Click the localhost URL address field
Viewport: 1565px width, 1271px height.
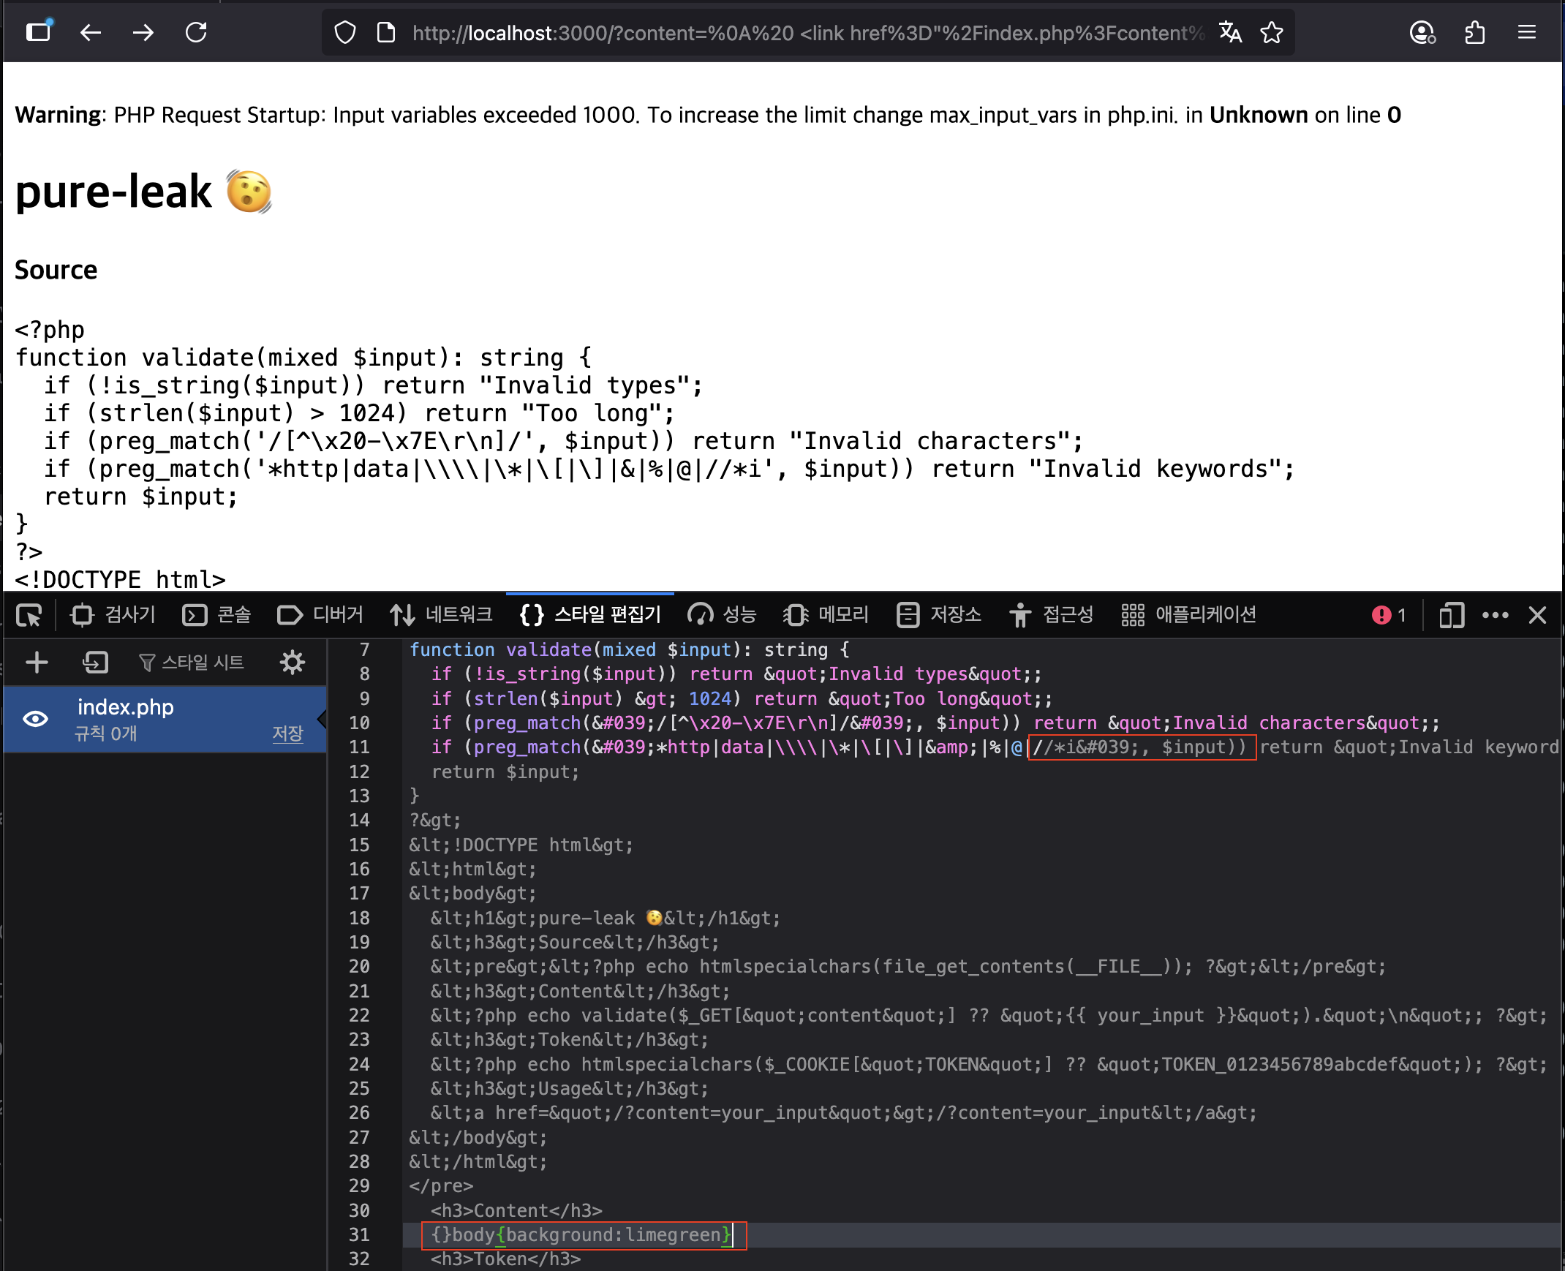click(805, 32)
